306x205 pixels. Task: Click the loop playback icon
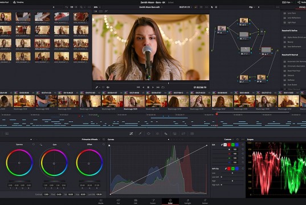tap(163, 87)
